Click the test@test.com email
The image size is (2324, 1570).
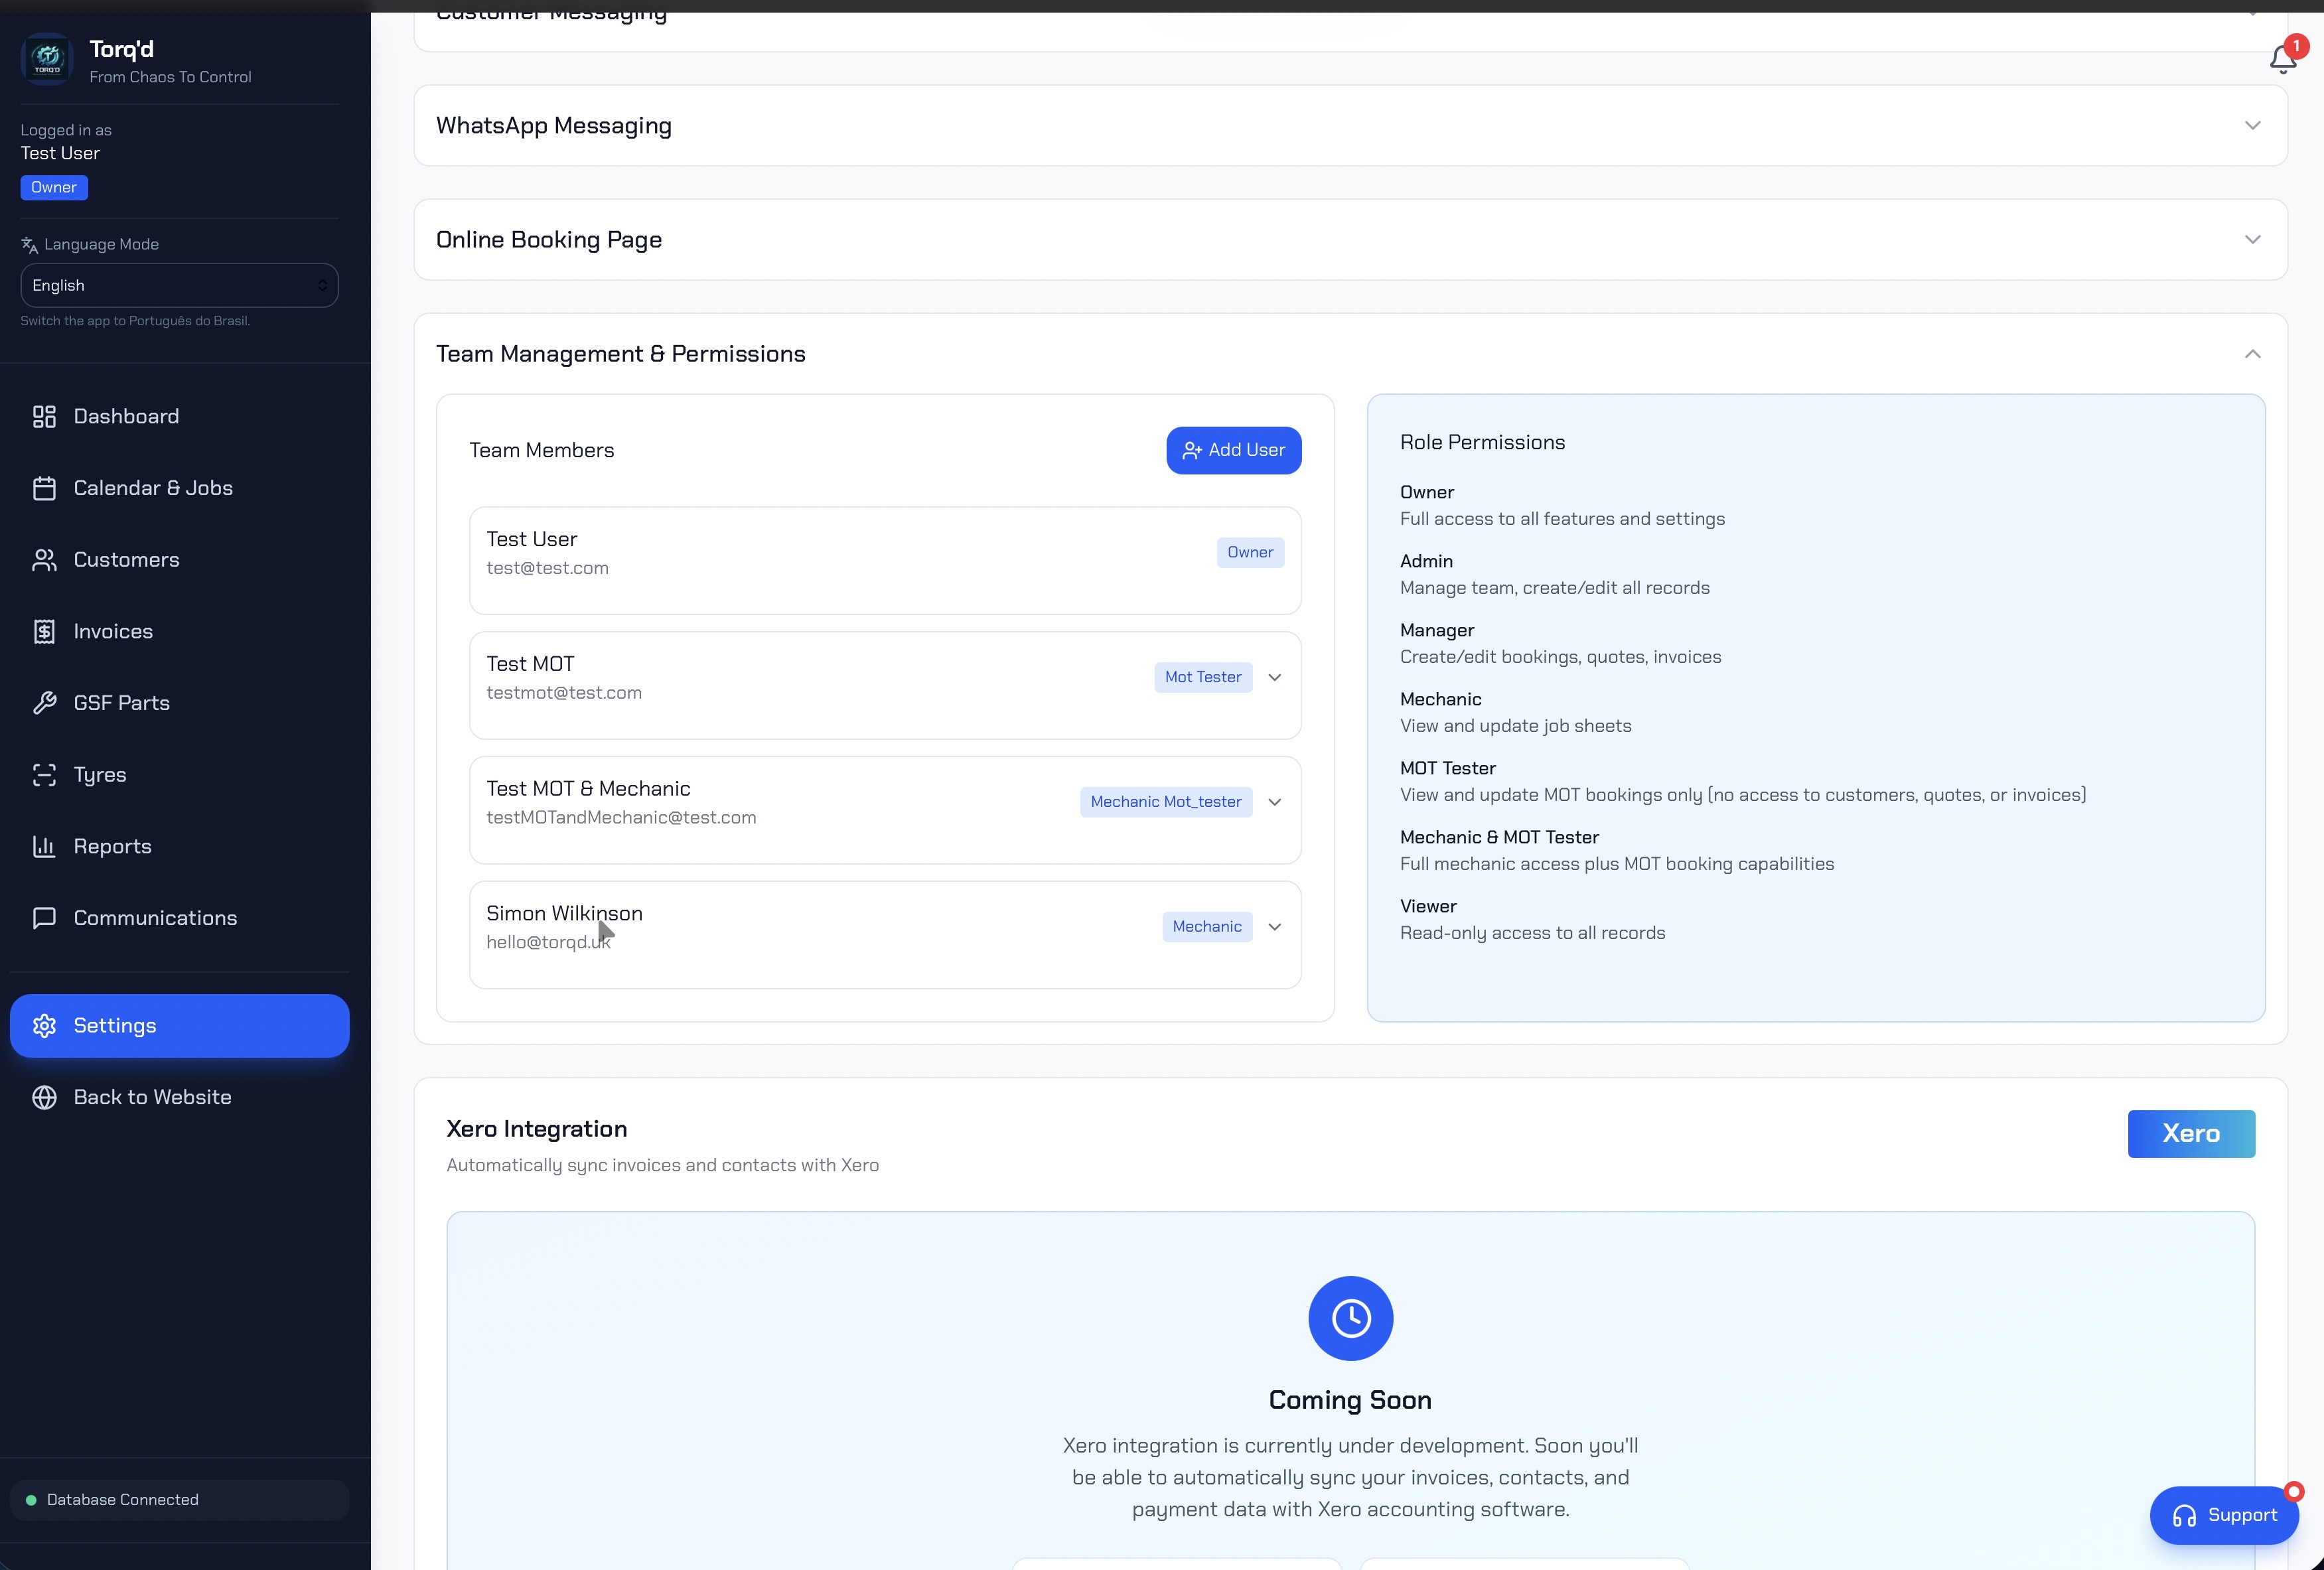coord(547,568)
